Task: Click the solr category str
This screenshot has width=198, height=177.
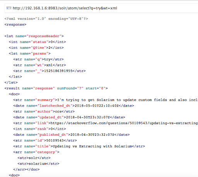Action: point(34,158)
